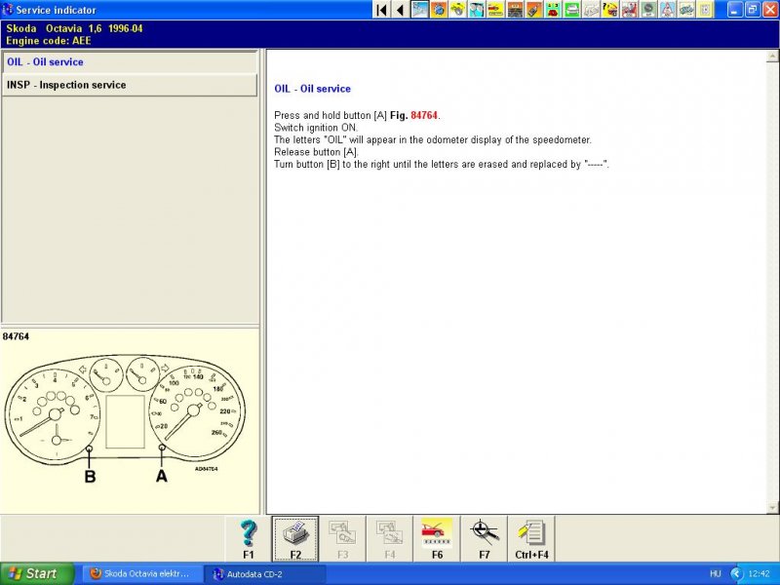Select INSP - Inspection service in the list
Screen dimensions: 780x585
(130, 85)
